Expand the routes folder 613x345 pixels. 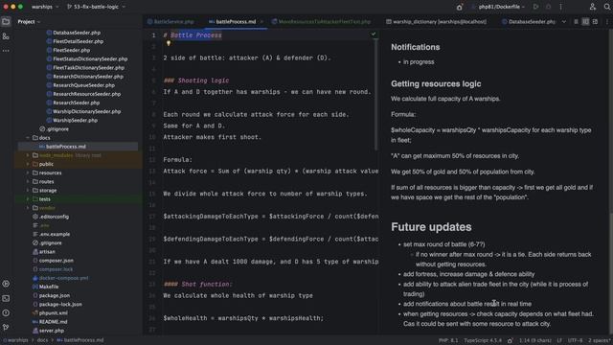coord(28,181)
